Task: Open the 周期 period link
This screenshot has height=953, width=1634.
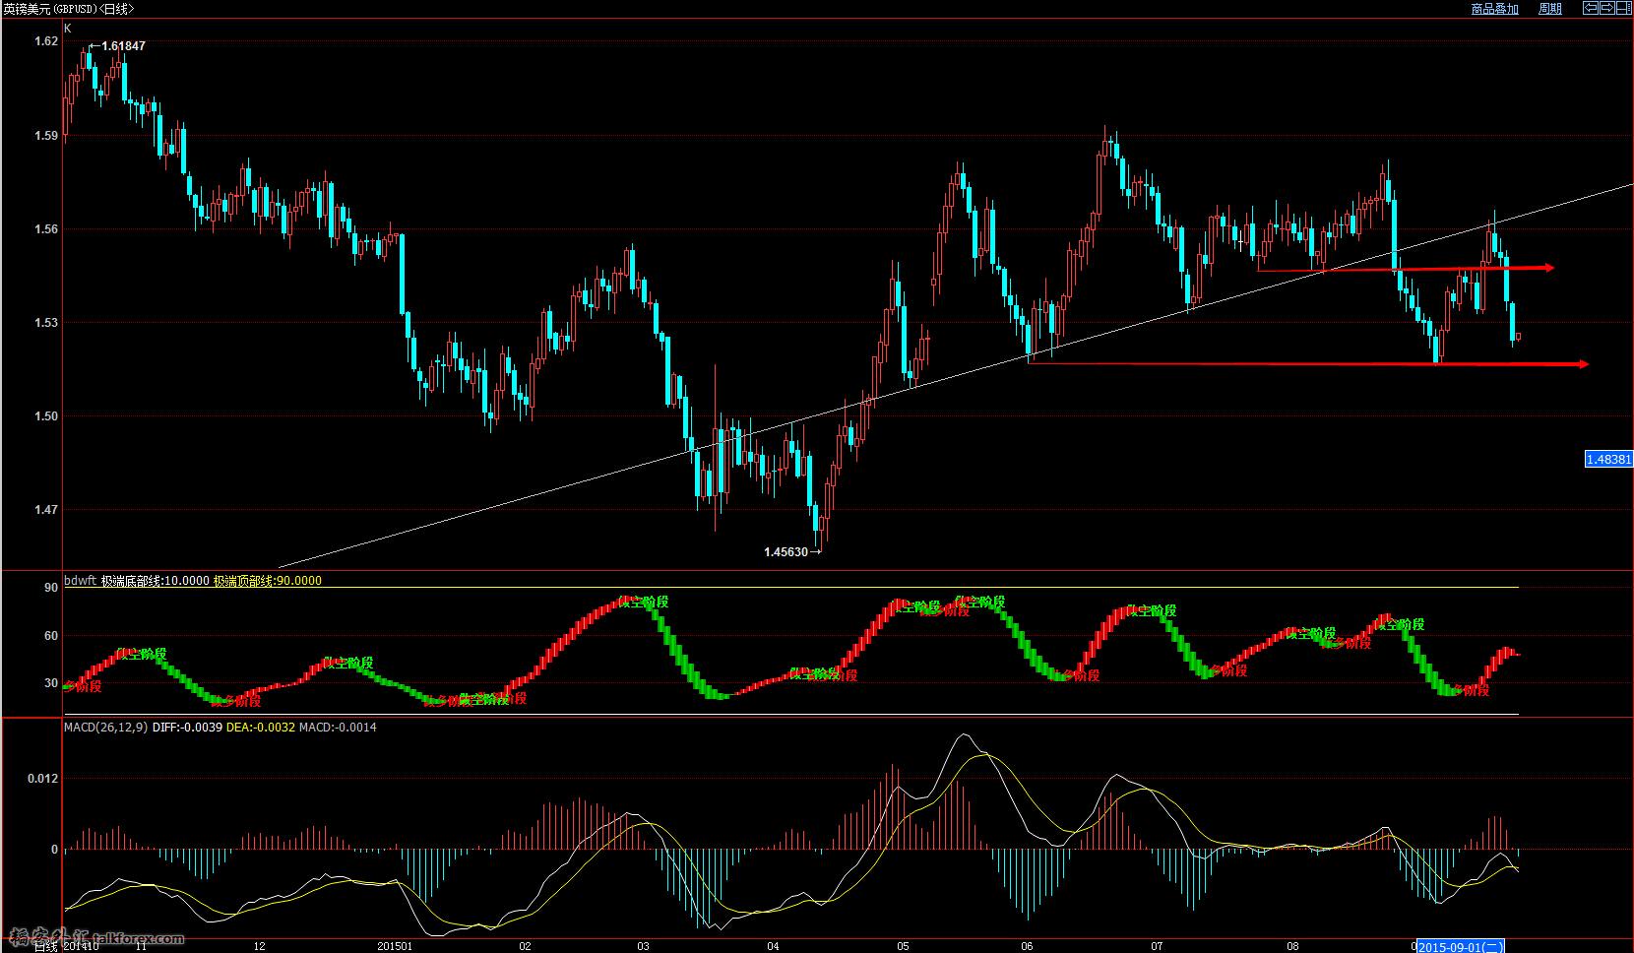Action: 1550,8
